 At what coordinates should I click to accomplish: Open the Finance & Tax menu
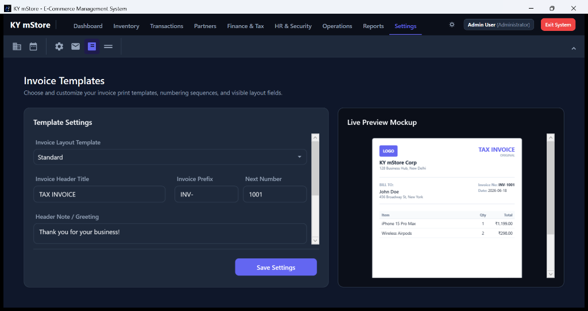tap(246, 26)
